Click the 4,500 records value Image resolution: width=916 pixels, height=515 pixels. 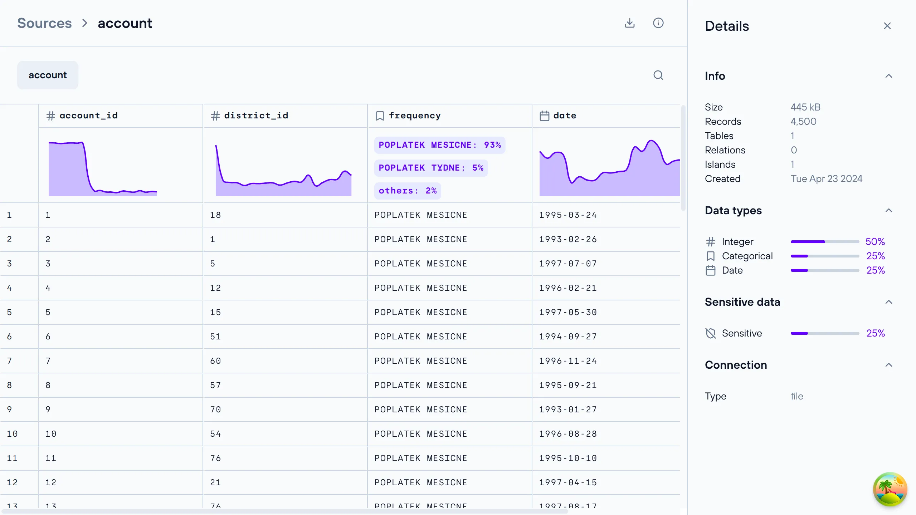(x=804, y=122)
